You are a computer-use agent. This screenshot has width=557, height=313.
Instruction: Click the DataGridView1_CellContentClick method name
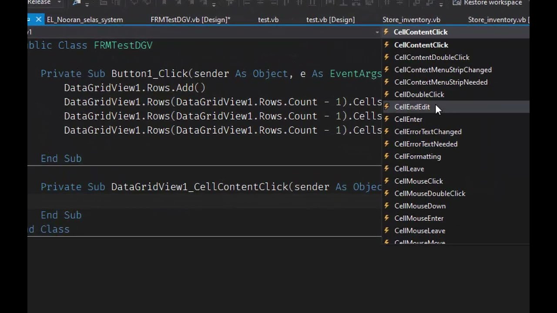pyautogui.click(x=200, y=187)
